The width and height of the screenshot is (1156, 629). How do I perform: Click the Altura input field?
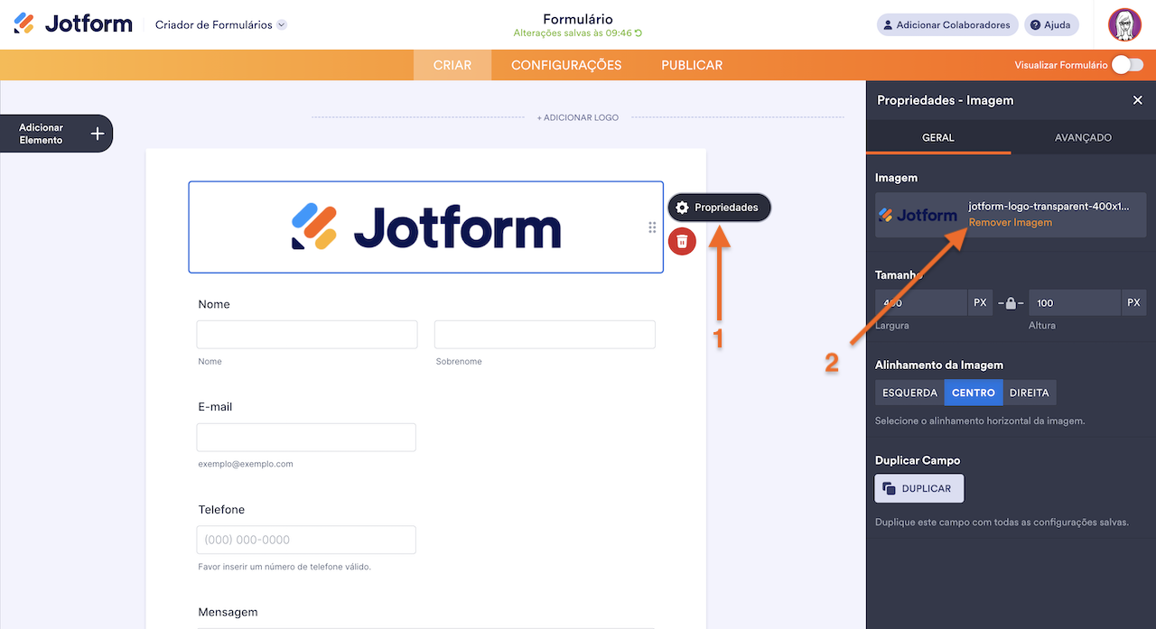pyautogui.click(x=1075, y=303)
